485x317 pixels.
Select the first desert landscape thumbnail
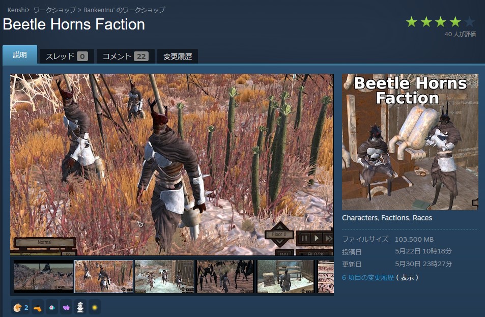tap(43, 276)
